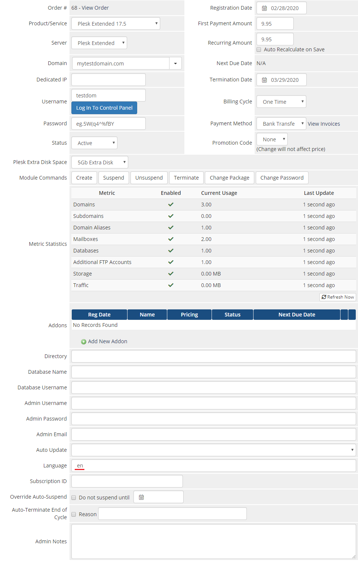Click Log In To Control Panel button
358x563 pixels.
104,108
